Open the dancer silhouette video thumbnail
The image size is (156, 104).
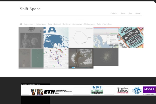[81, 58]
